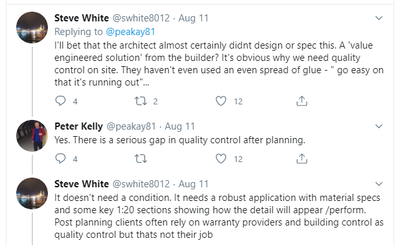Open options chevron on Peter Kelly's tweet

click(379, 126)
